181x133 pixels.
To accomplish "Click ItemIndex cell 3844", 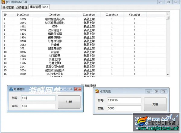I will [x=23, y=23].
